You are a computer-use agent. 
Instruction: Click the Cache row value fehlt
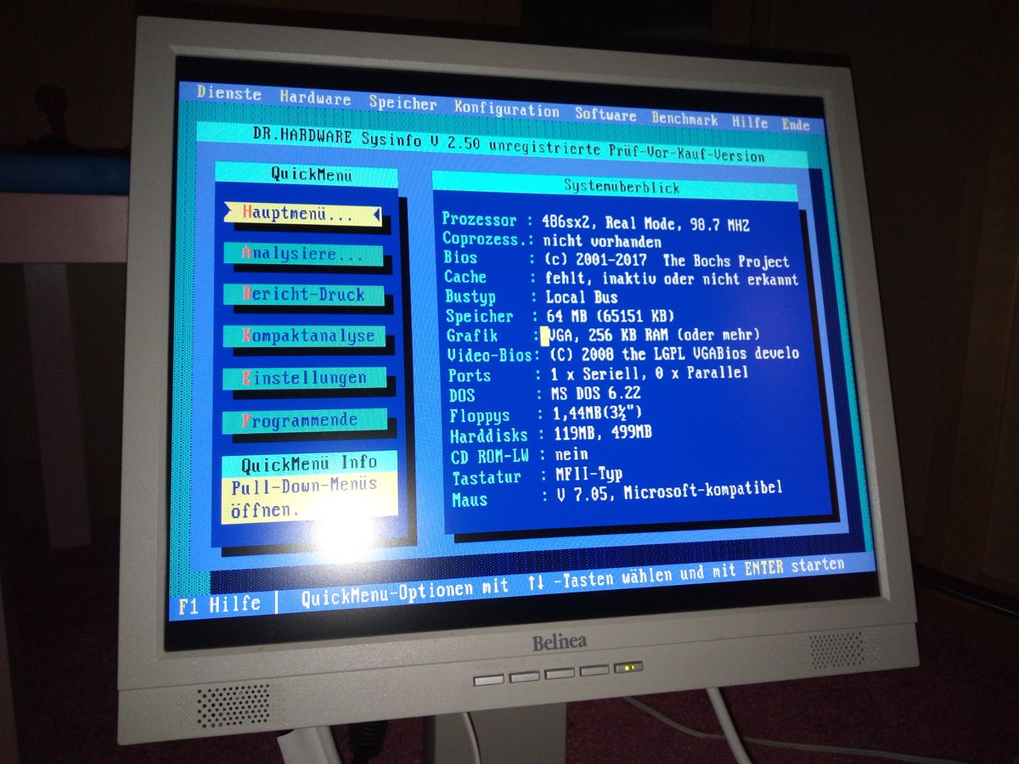point(571,278)
